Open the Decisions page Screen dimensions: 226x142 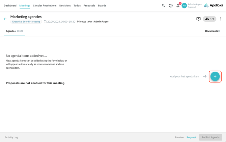point(65,5)
